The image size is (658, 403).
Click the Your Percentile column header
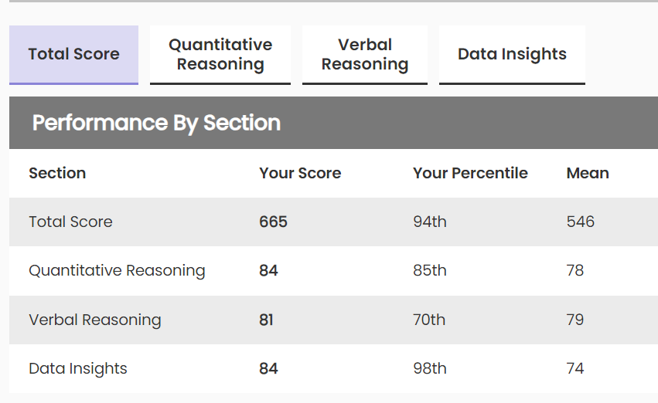pyautogui.click(x=470, y=173)
